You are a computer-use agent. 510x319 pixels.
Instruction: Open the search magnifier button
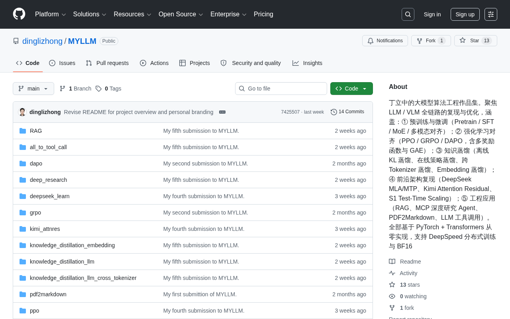point(408,14)
